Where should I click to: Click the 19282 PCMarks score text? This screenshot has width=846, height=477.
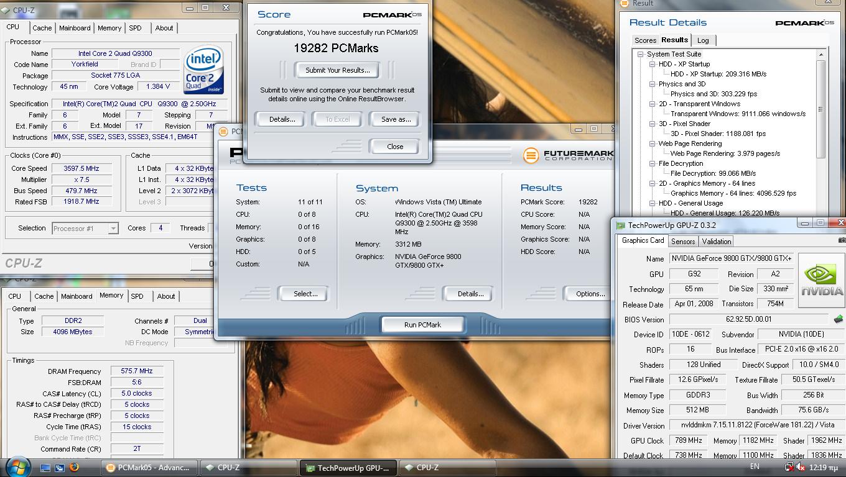[336, 48]
